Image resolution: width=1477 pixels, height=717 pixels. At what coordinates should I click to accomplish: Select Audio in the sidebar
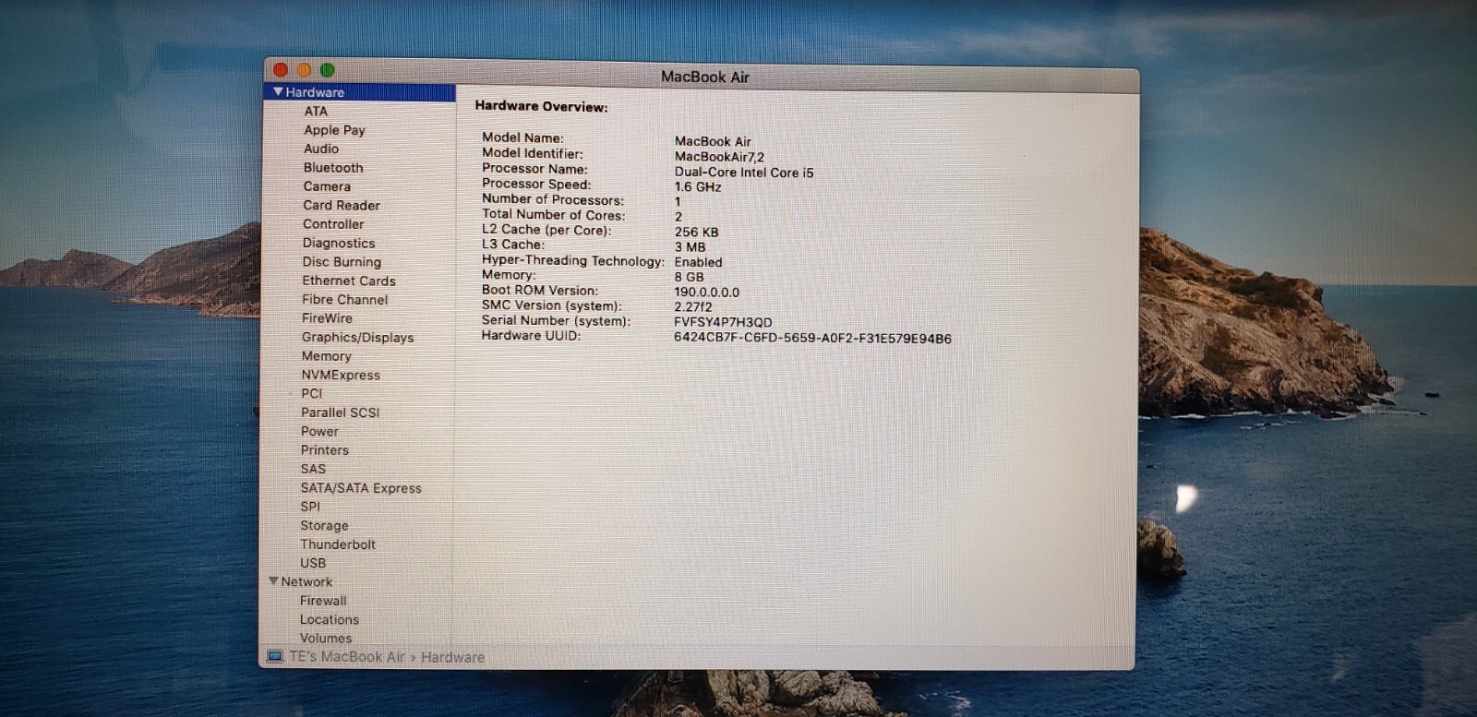coord(321,149)
